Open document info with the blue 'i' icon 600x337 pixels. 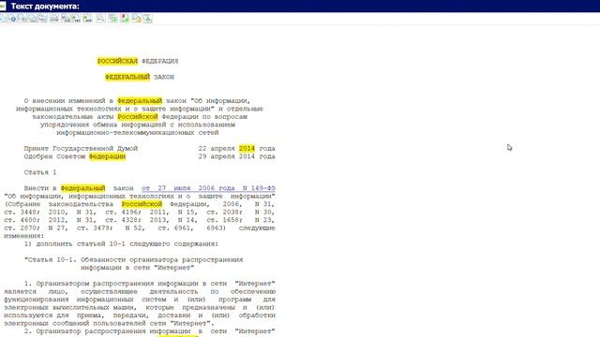[x=13, y=19]
